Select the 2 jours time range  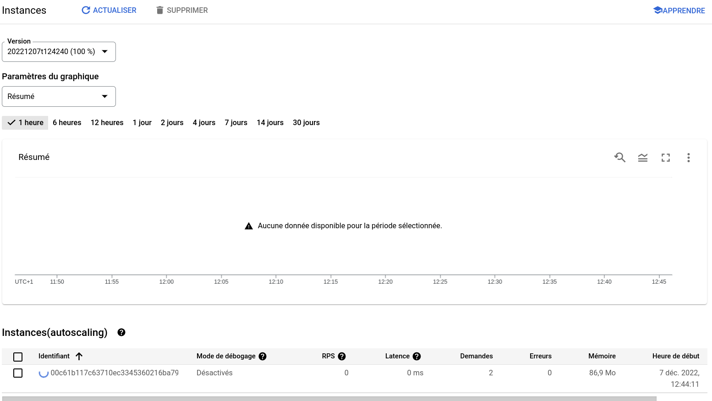(172, 122)
